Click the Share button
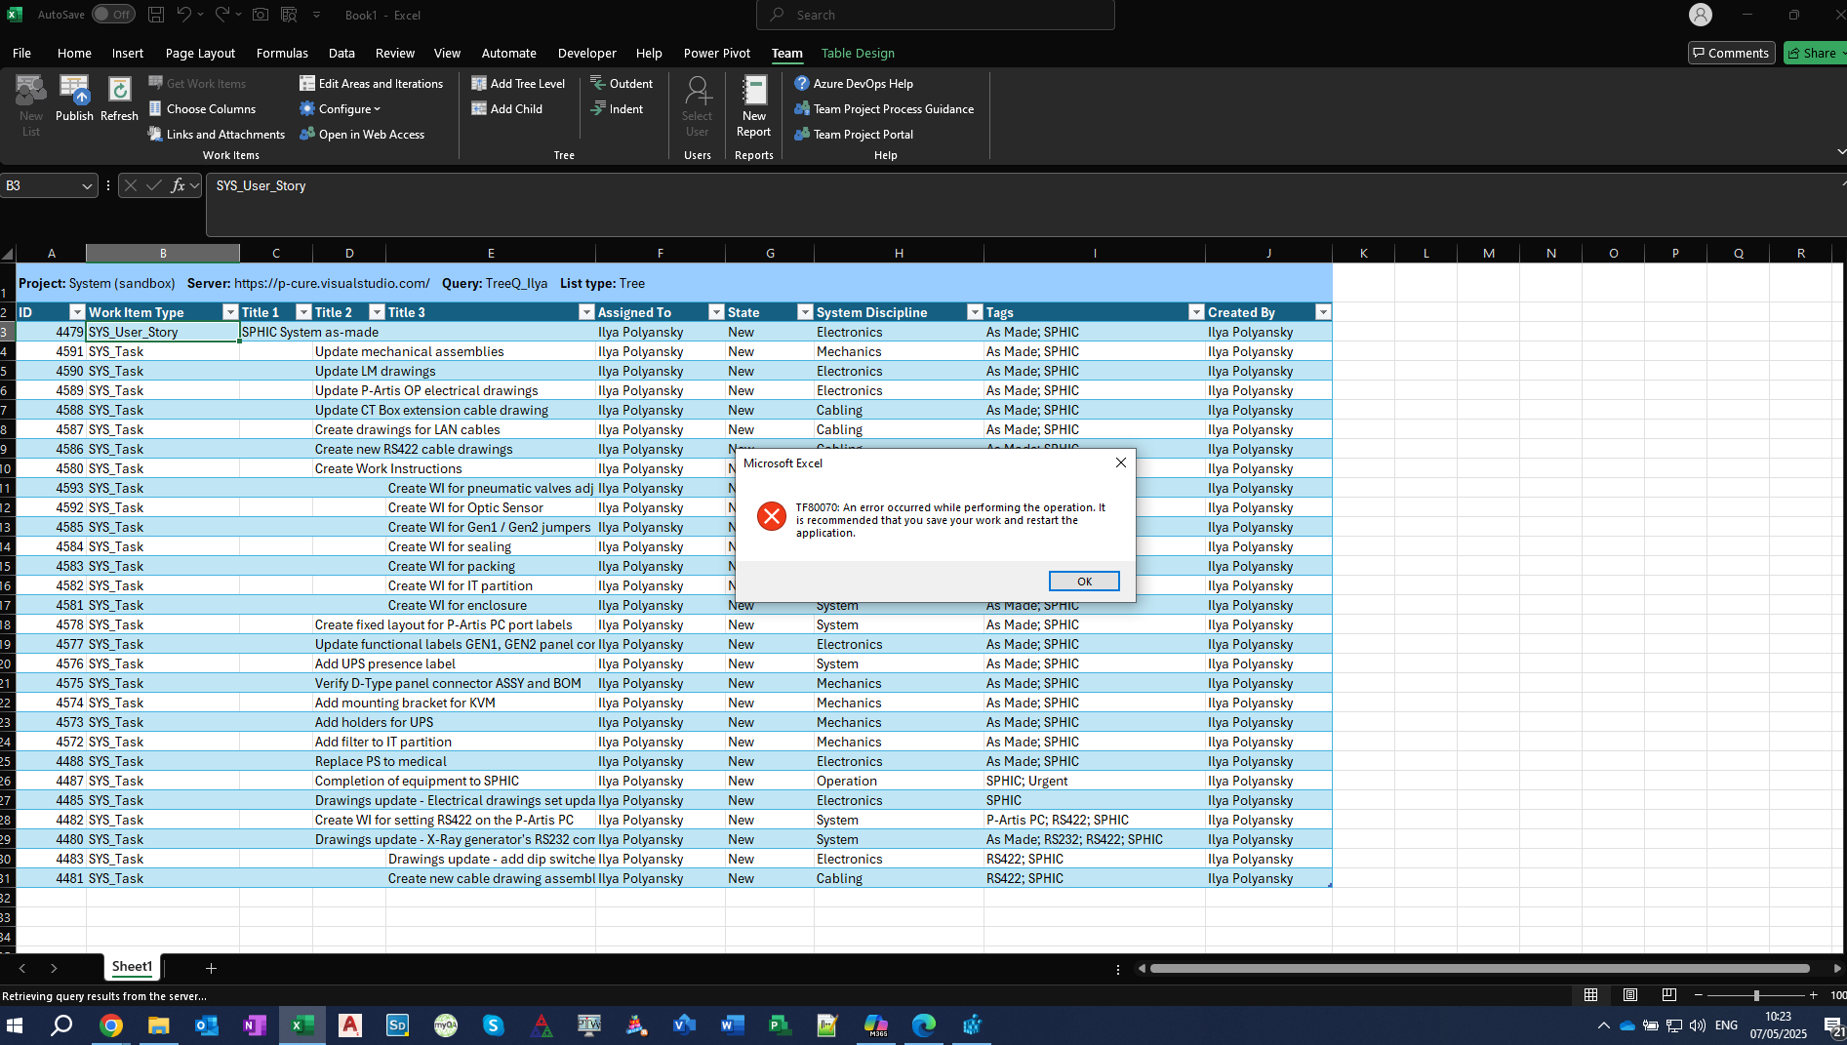1847x1045 pixels. coord(1814,53)
